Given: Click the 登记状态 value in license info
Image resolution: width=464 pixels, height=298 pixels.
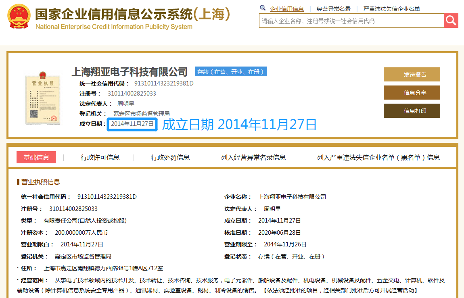Looking at the screenshot, I should coord(291,256).
